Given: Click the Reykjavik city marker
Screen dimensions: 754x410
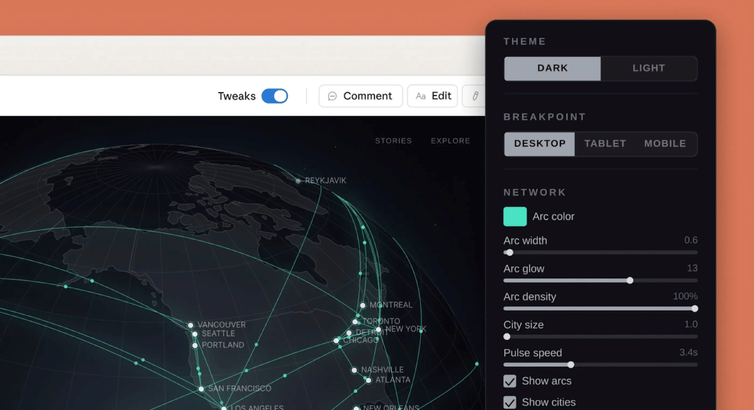Looking at the screenshot, I should 298,181.
